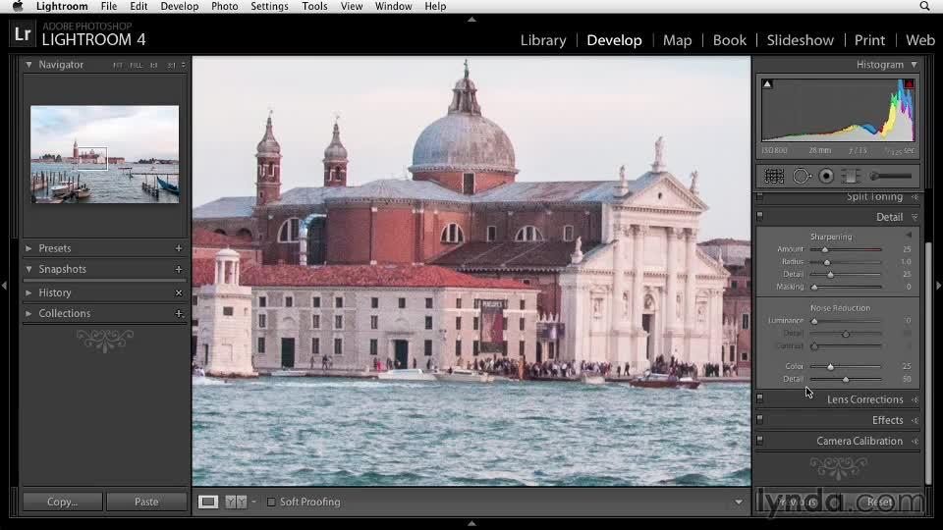
Task: Hide the left panel group arrow
Action: click(4, 286)
